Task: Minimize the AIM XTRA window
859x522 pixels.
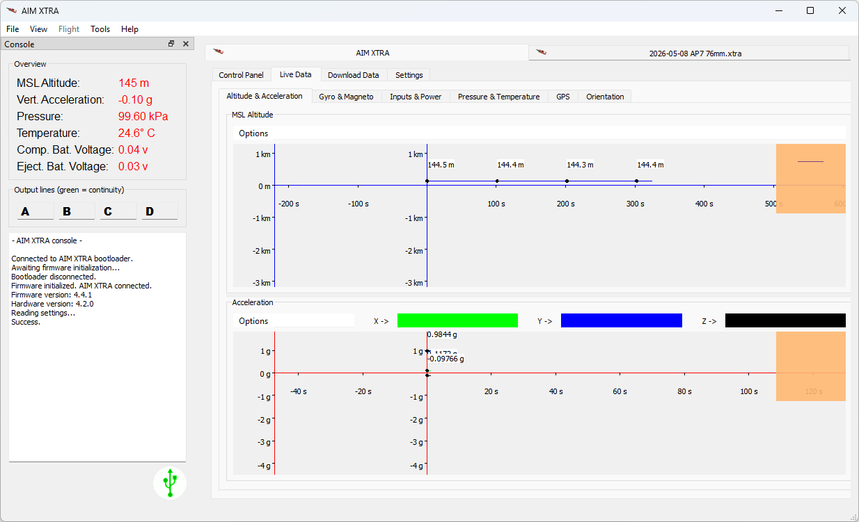Action: coord(778,10)
